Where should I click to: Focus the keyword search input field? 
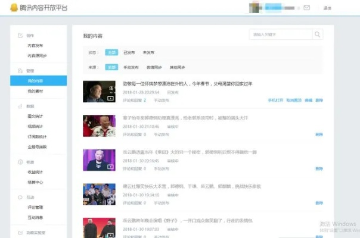coord(281,35)
